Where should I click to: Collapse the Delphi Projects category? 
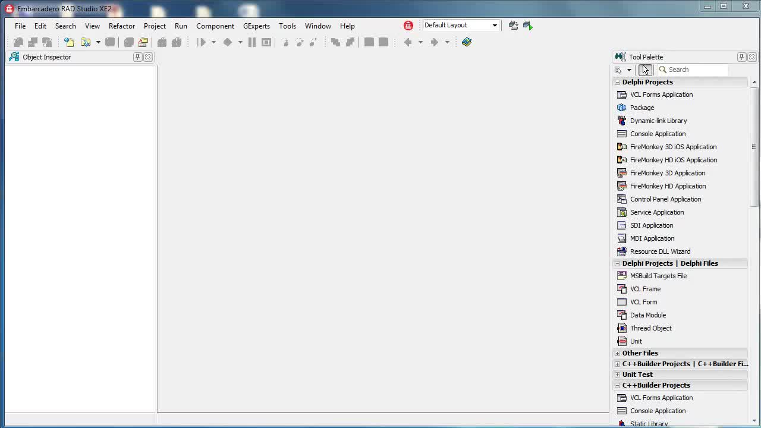(617, 82)
